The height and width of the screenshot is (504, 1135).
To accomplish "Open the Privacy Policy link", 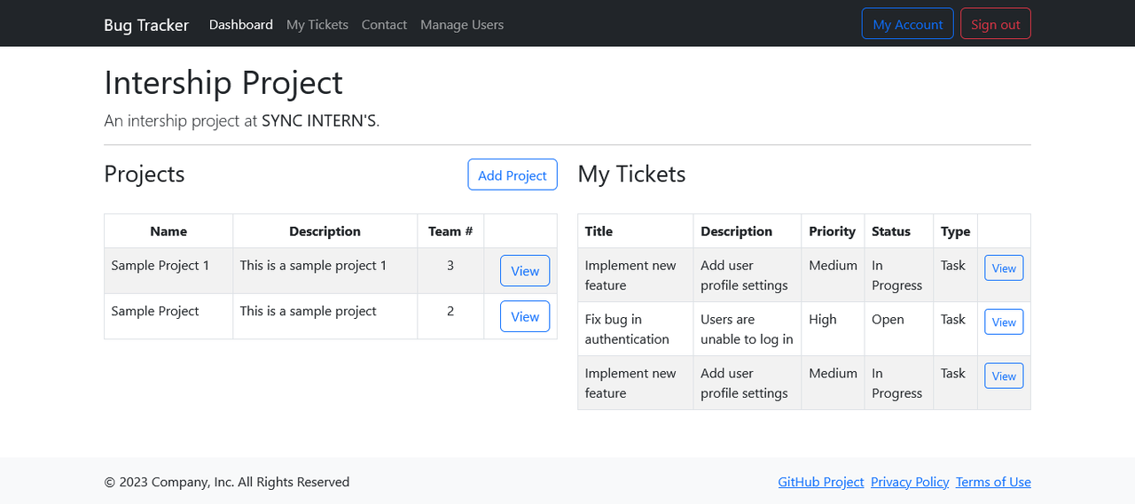I will [910, 482].
